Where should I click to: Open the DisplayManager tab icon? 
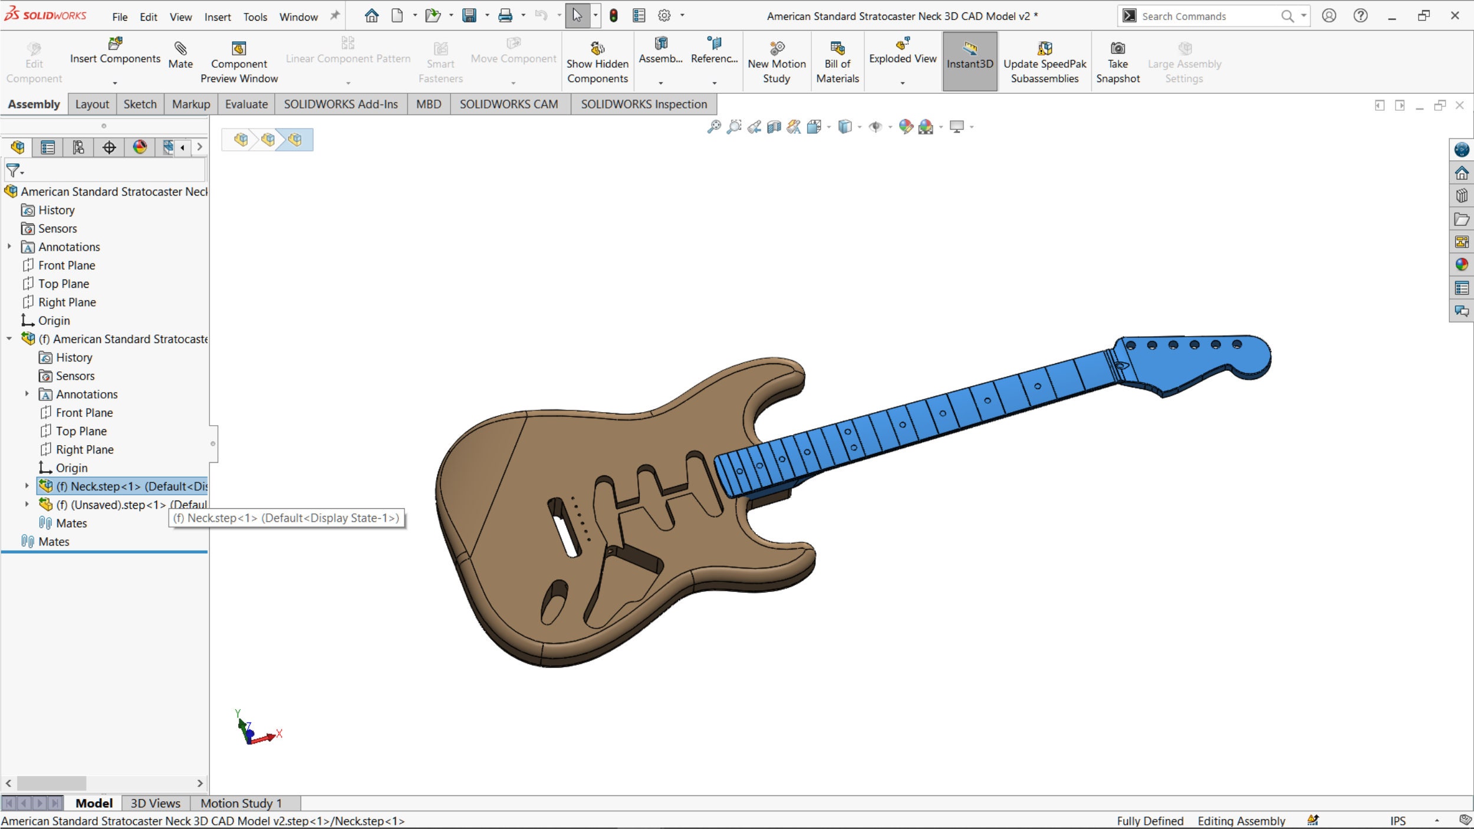click(x=140, y=147)
